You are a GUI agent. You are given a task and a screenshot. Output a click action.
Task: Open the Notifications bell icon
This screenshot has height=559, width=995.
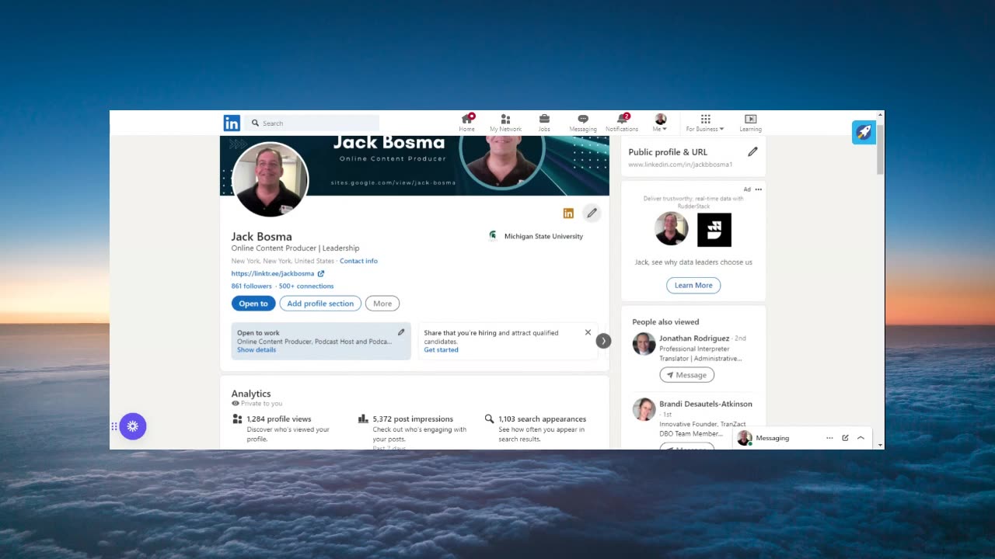622,123
